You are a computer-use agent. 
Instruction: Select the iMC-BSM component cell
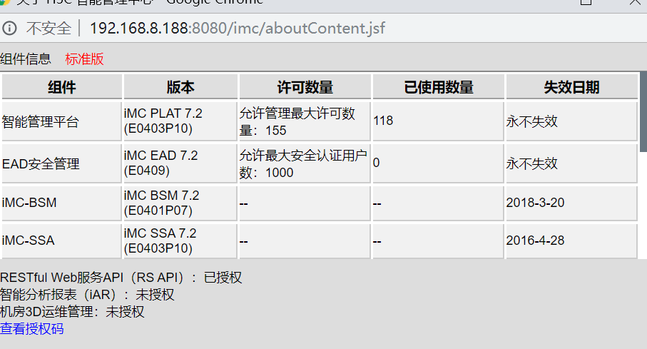click(x=62, y=203)
